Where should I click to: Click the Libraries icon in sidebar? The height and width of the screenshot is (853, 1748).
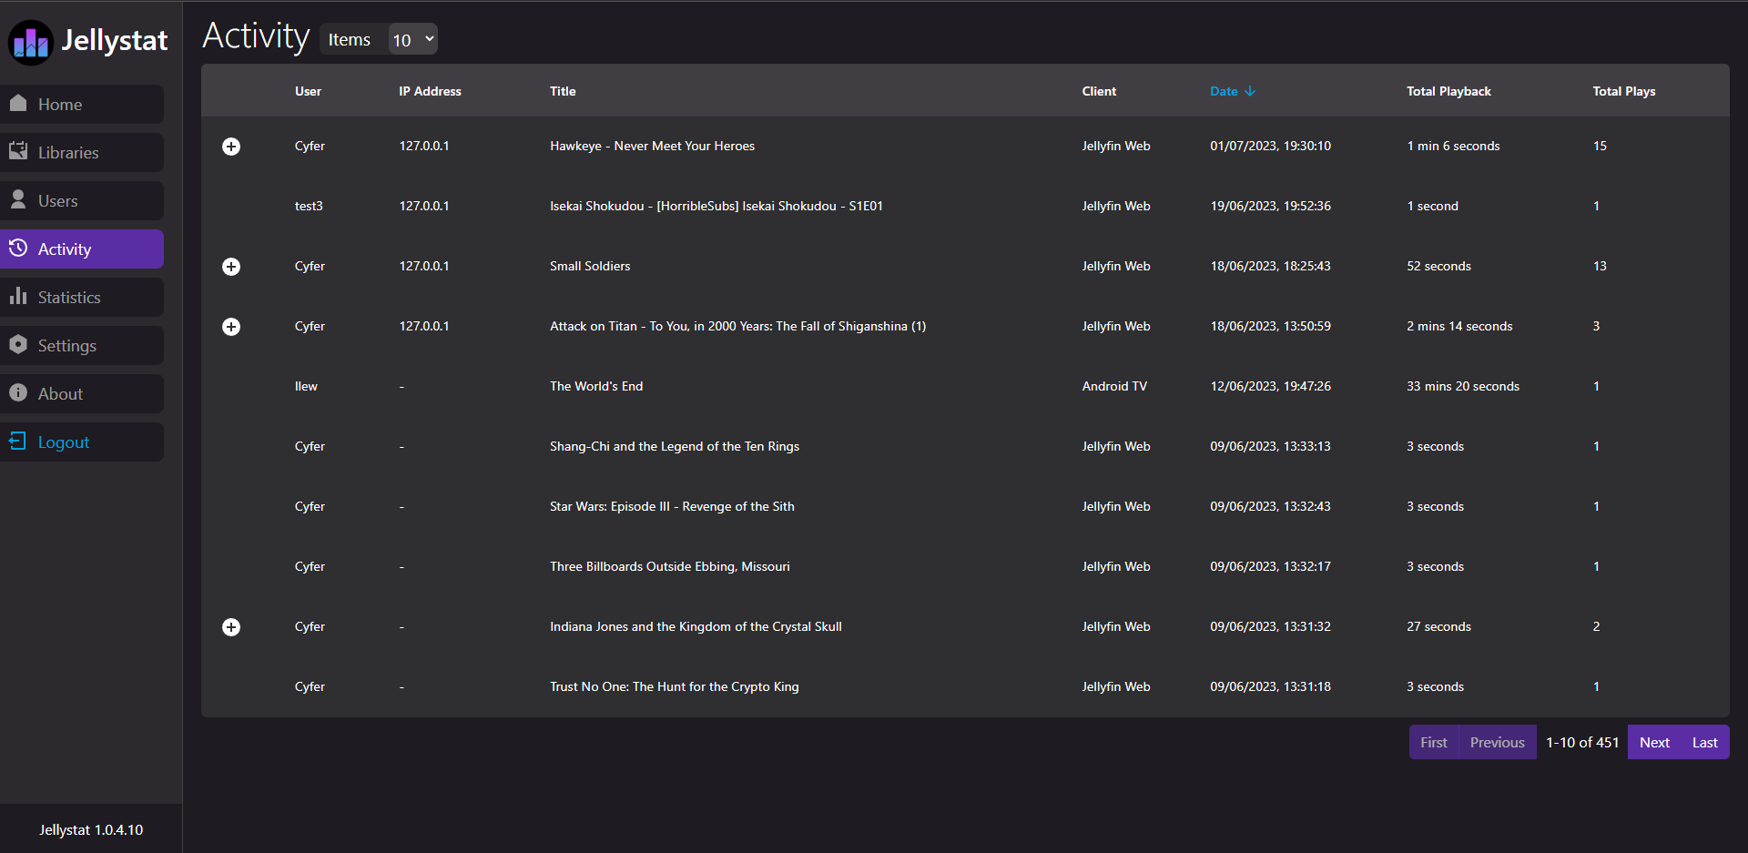(18, 152)
